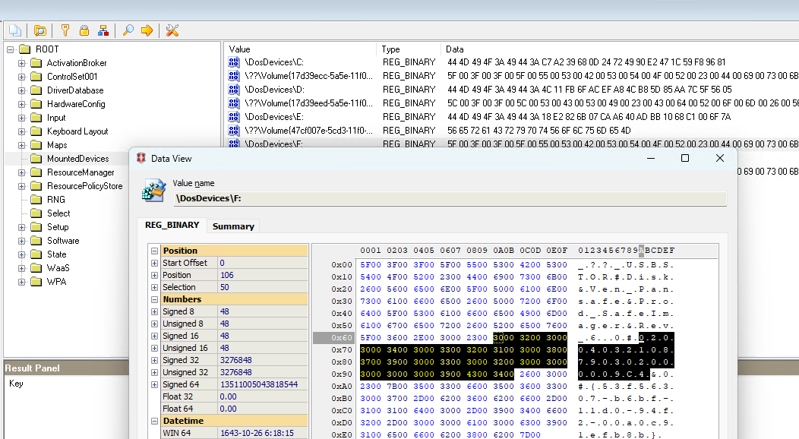This screenshot has width=799, height=439.
Task: Collapse the Datetime property group
Action: tap(155, 421)
